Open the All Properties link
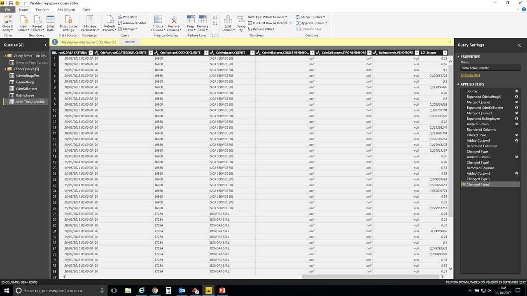 point(470,75)
